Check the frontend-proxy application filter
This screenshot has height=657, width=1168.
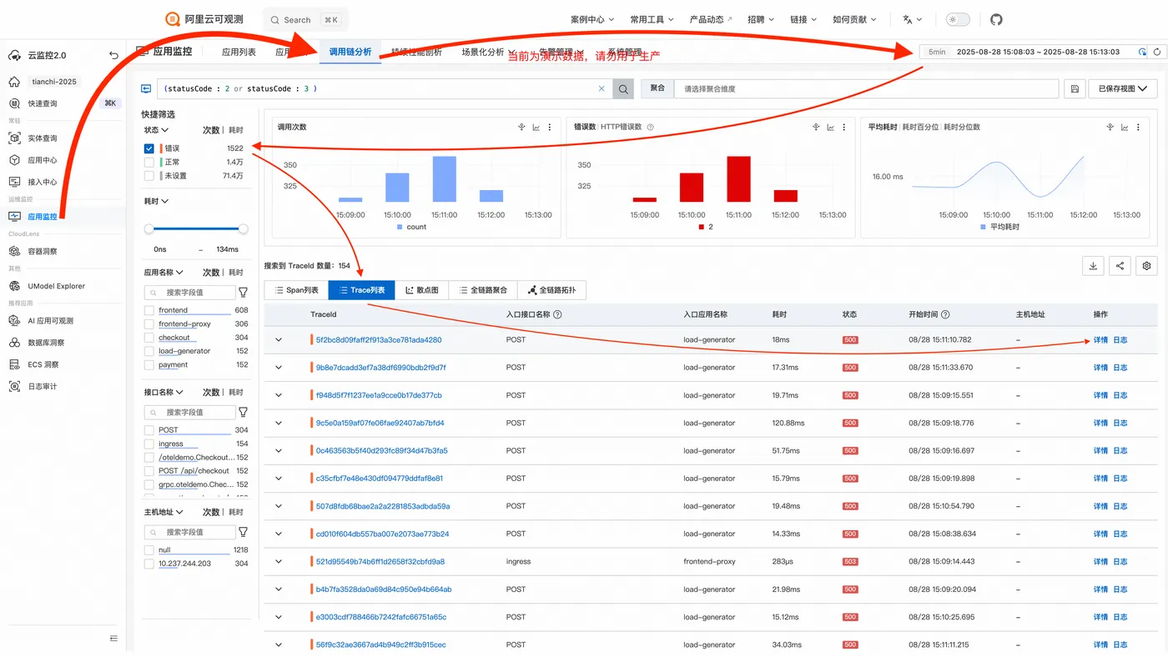[149, 323]
